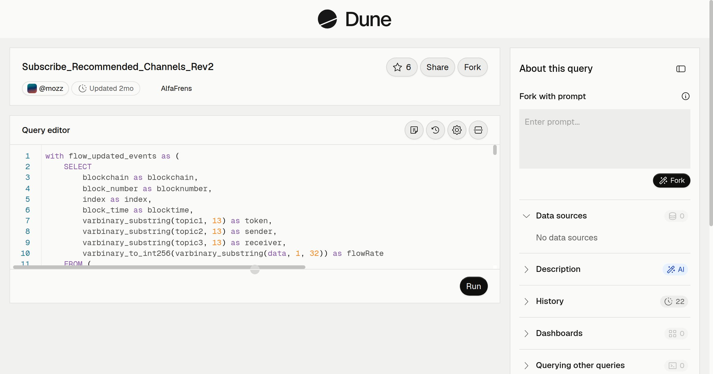The image size is (713, 374).
Task: Click the Updated 2mo badge
Action: 106,88
